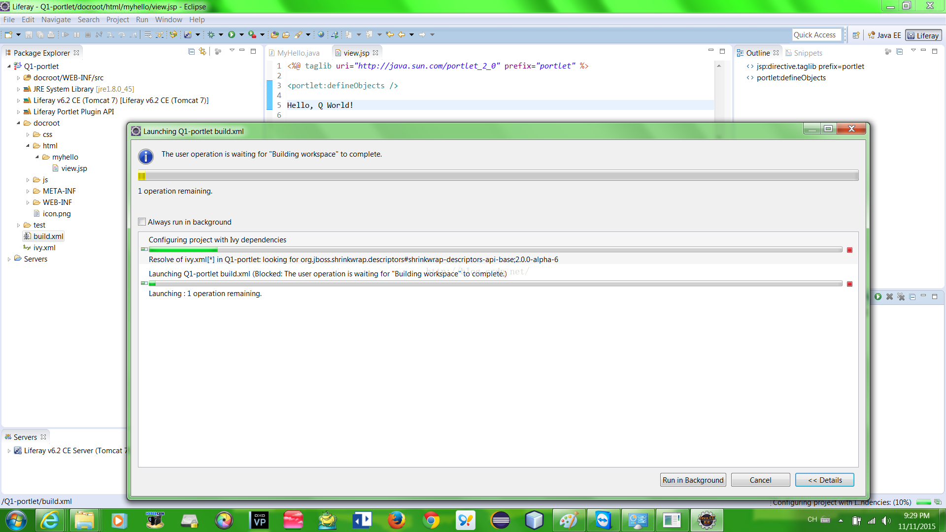Switch to the Liferay perspective
The image size is (946, 532).
point(923,35)
